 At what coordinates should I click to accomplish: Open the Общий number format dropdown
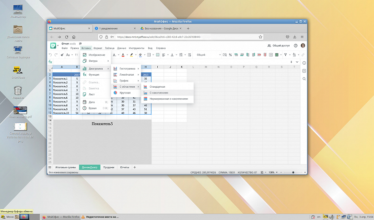pyautogui.click(x=206, y=55)
